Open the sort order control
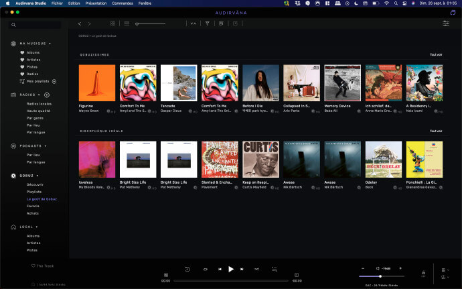 pos(194,23)
